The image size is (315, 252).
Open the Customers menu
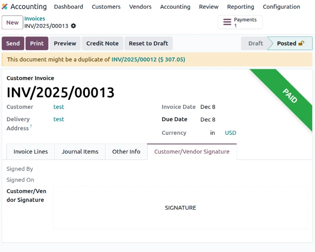106,7
